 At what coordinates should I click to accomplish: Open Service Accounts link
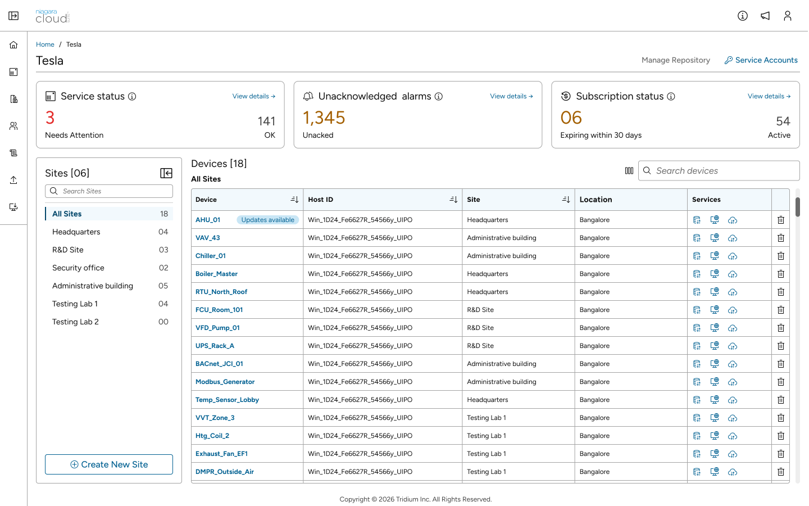point(761,60)
